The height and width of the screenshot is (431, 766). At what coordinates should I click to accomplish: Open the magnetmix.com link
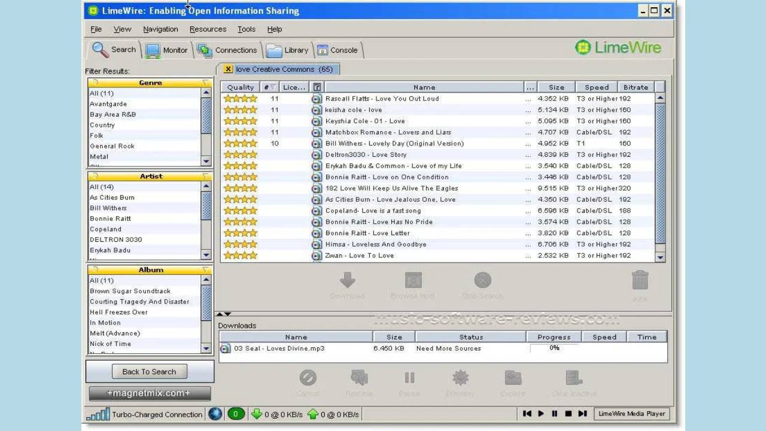click(149, 393)
